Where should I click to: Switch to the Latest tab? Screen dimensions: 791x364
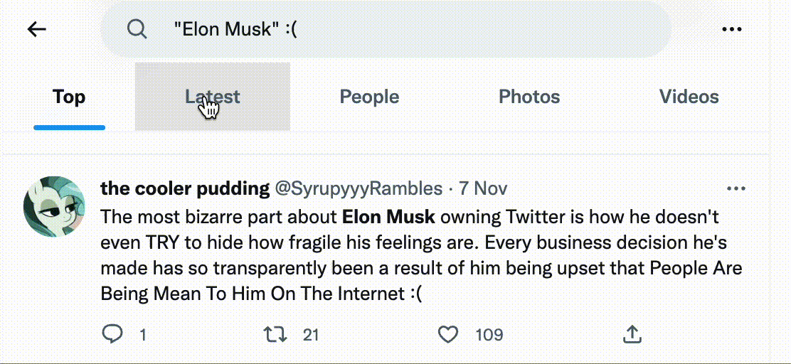pos(212,97)
